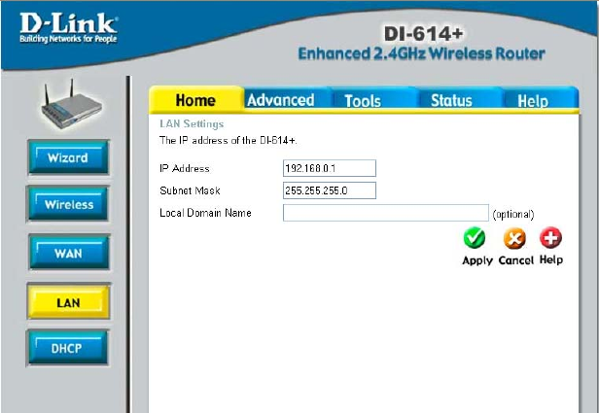
Task: Open DHCP settings from sidebar
Action: coord(68,348)
